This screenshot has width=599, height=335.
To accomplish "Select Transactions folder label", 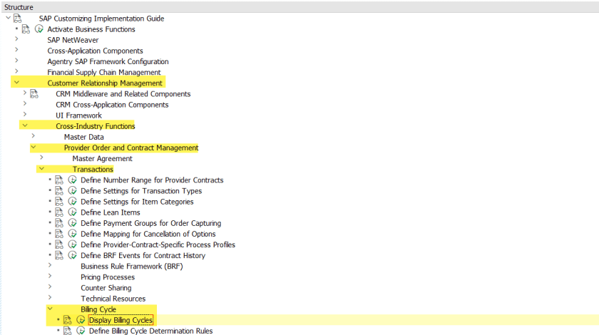I will (x=93, y=169).
